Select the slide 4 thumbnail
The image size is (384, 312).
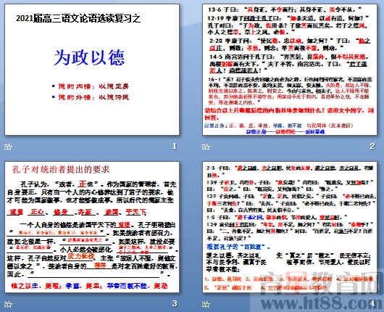(x=290, y=227)
